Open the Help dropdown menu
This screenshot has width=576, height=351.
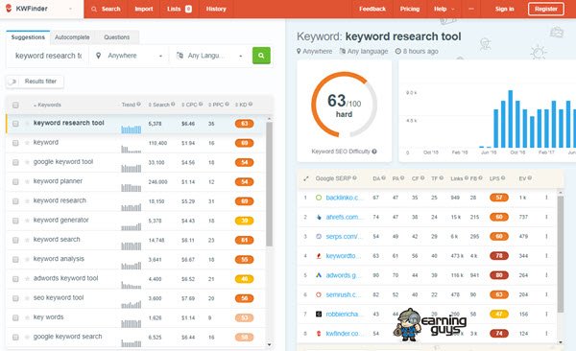pyautogui.click(x=443, y=9)
